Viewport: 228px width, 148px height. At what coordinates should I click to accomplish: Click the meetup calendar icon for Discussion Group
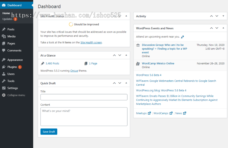138,45
